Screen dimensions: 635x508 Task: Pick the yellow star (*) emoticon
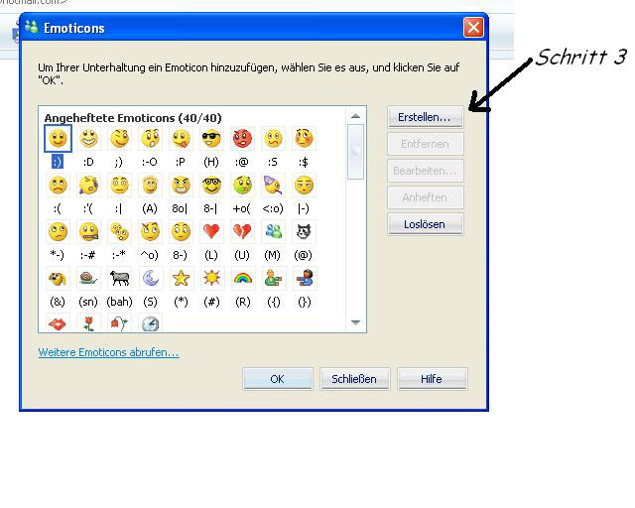[x=181, y=278]
